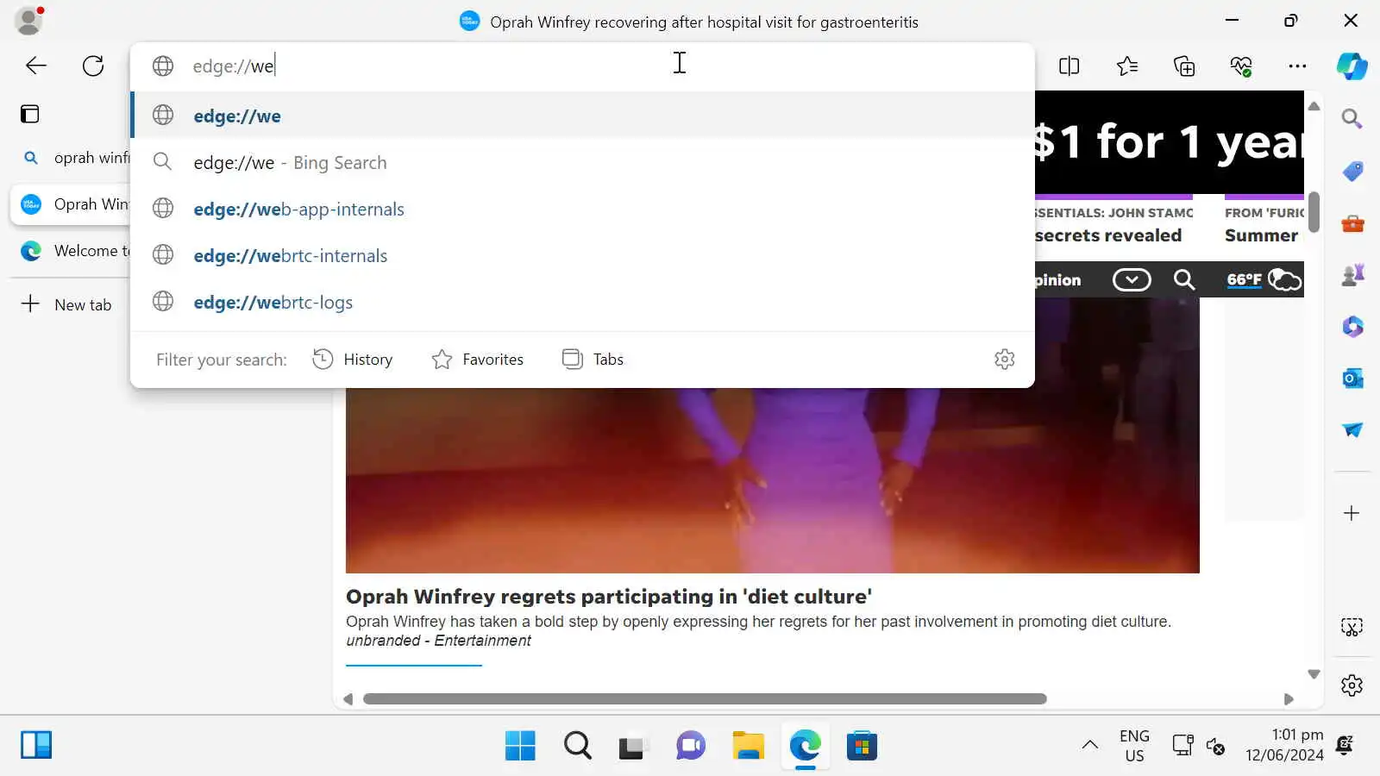Switch to the Oprah Winfrey tab
Screen dimensions: 1380x776
click(71, 204)
